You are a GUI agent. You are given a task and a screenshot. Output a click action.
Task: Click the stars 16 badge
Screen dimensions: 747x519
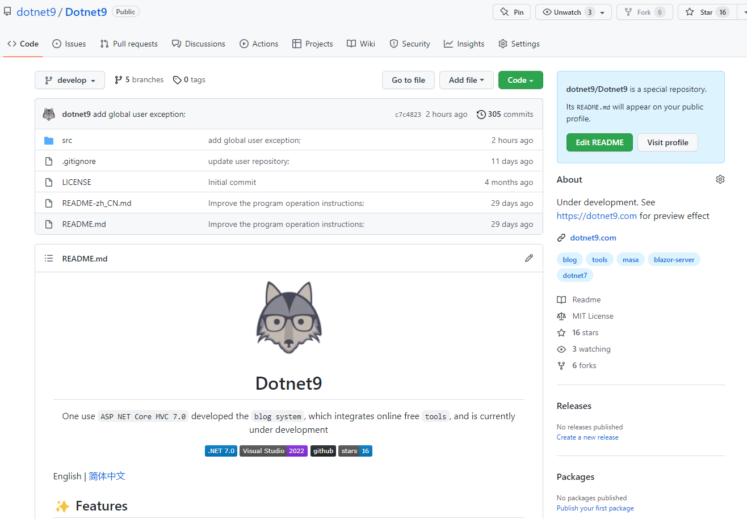pyautogui.click(x=355, y=451)
